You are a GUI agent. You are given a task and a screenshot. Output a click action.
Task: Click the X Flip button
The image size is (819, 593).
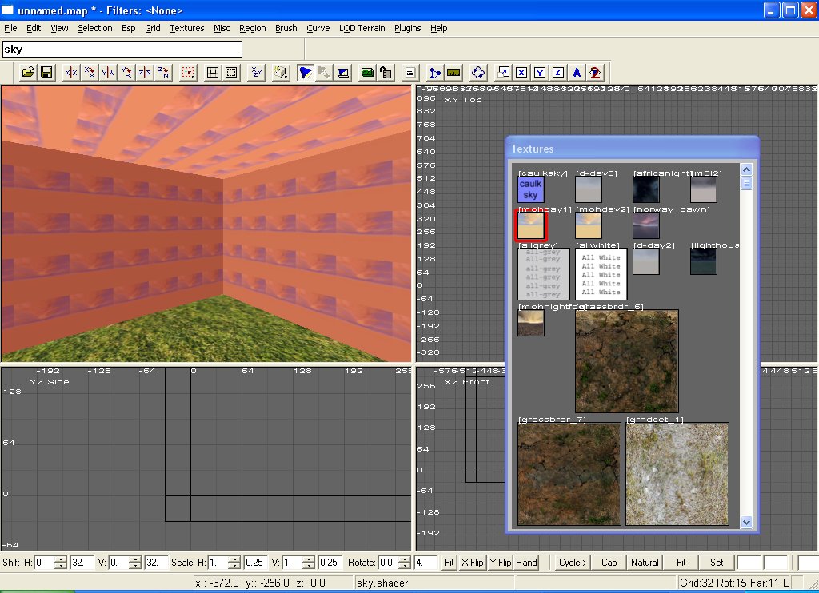point(472,563)
